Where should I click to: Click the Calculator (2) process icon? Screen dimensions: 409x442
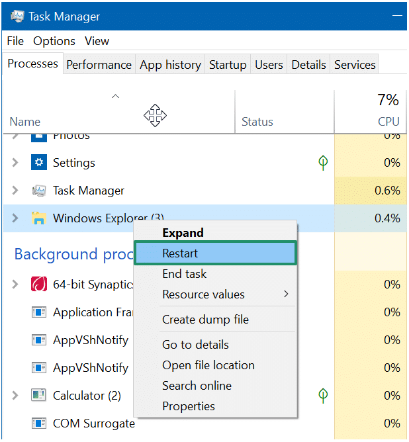pos(39,395)
